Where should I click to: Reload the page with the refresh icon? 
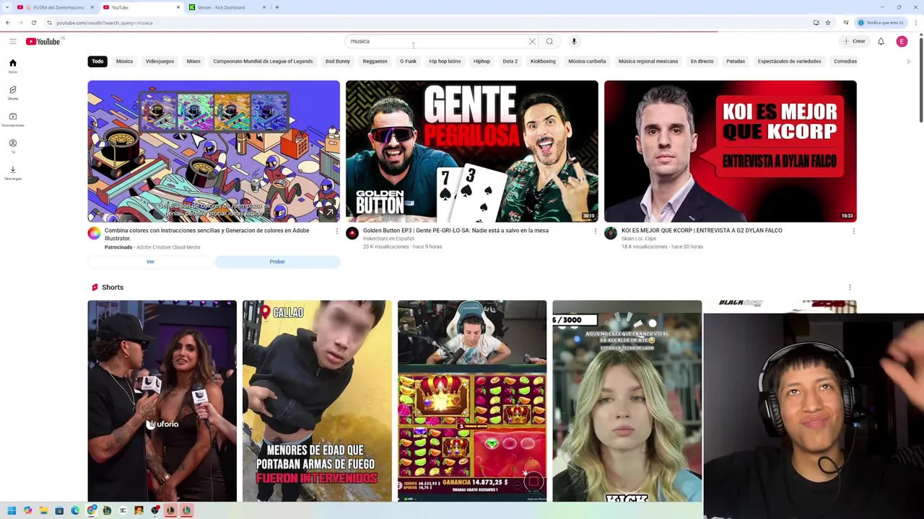pyautogui.click(x=33, y=22)
